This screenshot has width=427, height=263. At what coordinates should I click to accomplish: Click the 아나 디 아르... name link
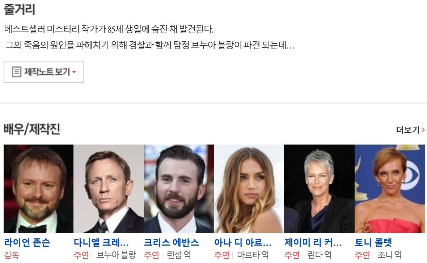(x=243, y=242)
